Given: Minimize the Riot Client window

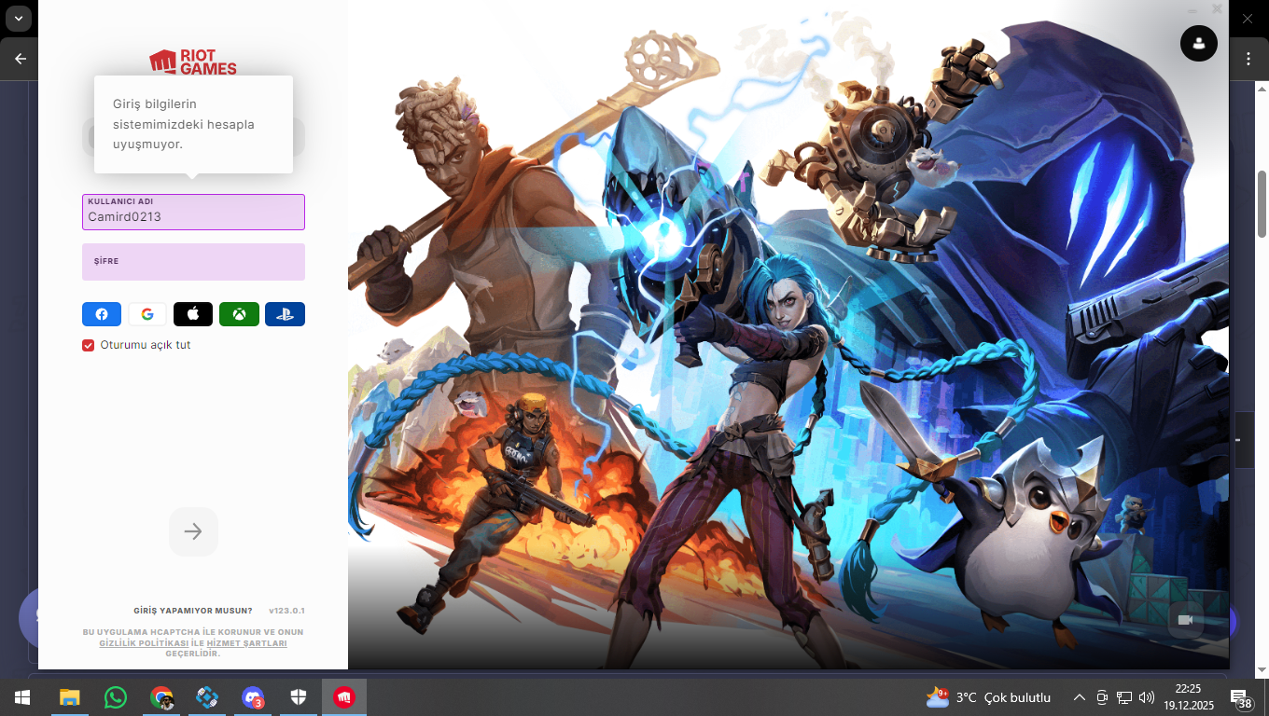Looking at the screenshot, I should [1193, 8].
